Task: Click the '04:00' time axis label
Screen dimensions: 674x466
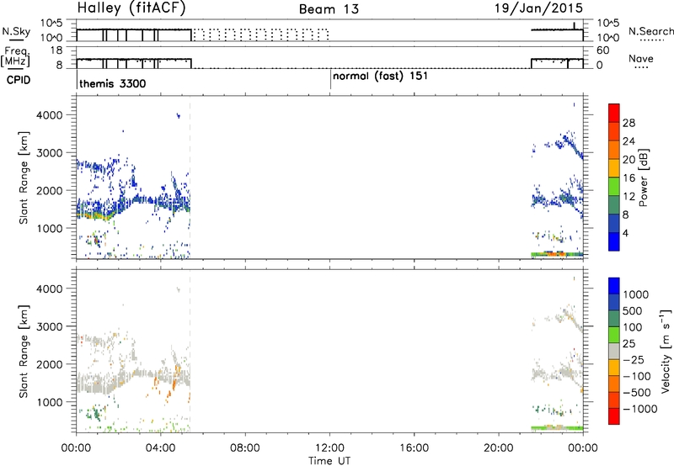Action: pos(161,448)
